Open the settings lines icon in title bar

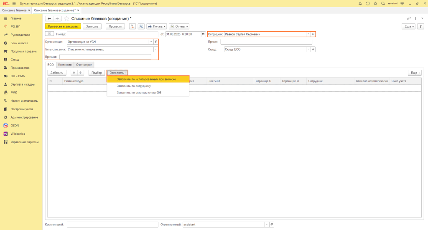(x=402, y=3)
